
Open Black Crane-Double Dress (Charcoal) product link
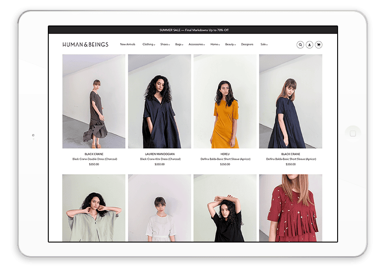(94, 159)
